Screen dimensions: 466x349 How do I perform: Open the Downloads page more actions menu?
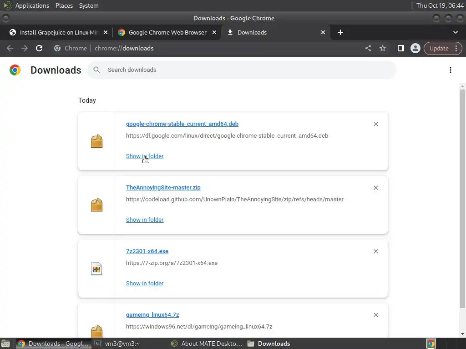pos(451,70)
